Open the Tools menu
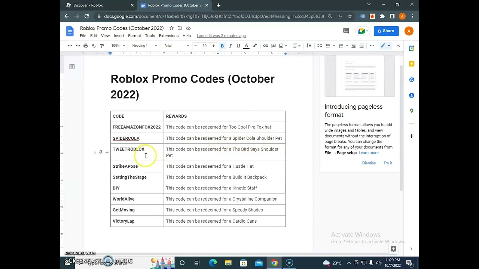Screen dimensions: 479x269 [150, 35]
